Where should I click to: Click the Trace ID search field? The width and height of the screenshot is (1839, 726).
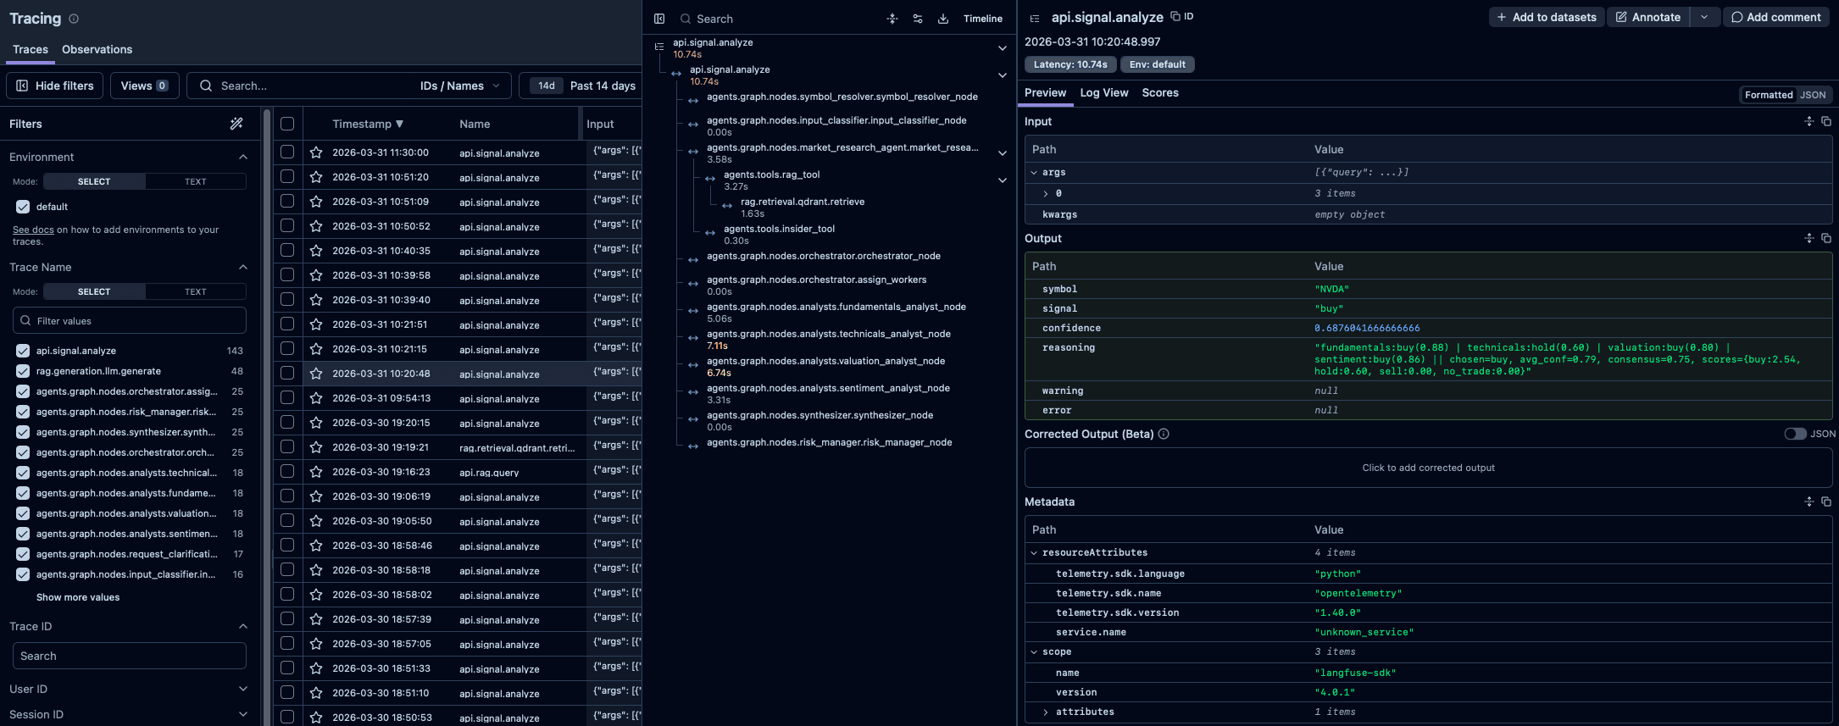click(130, 656)
